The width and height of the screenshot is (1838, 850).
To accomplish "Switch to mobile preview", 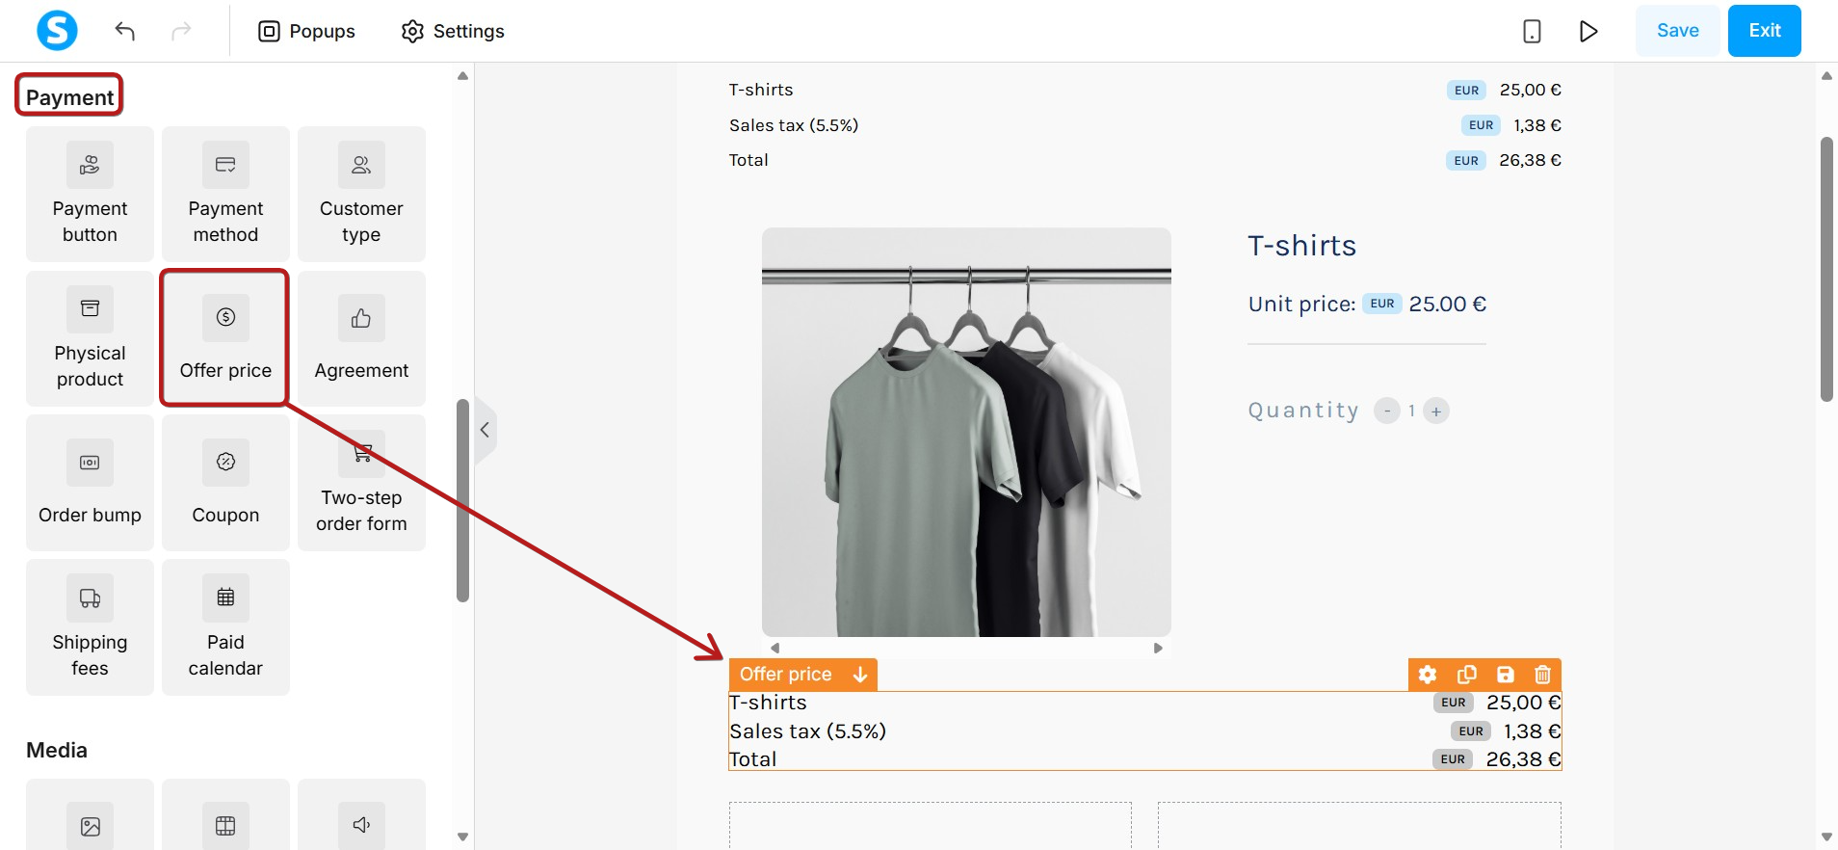I will pos(1532,31).
